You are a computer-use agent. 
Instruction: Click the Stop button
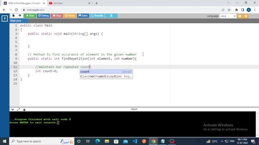point(57,16)
